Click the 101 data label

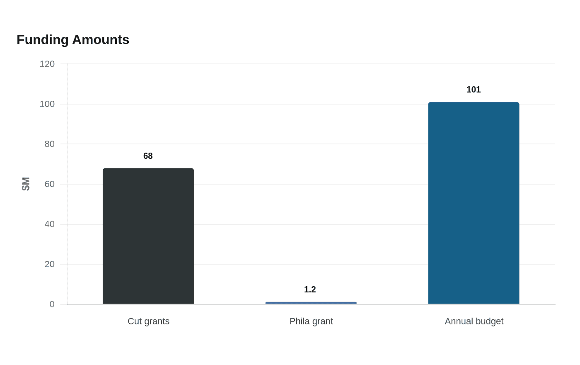pyautogui.click(x=474, y=90)
